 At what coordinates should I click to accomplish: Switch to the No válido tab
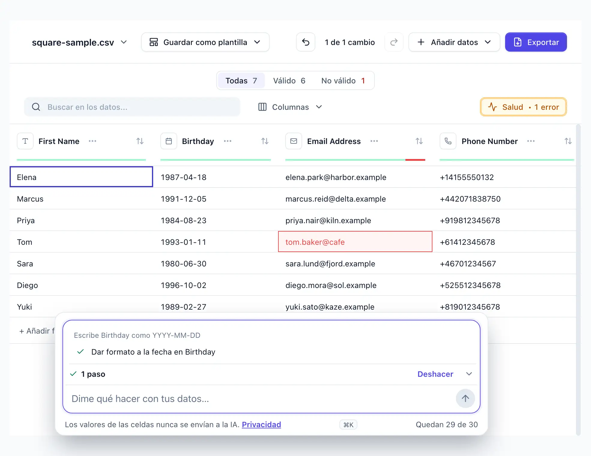[343, 80]
